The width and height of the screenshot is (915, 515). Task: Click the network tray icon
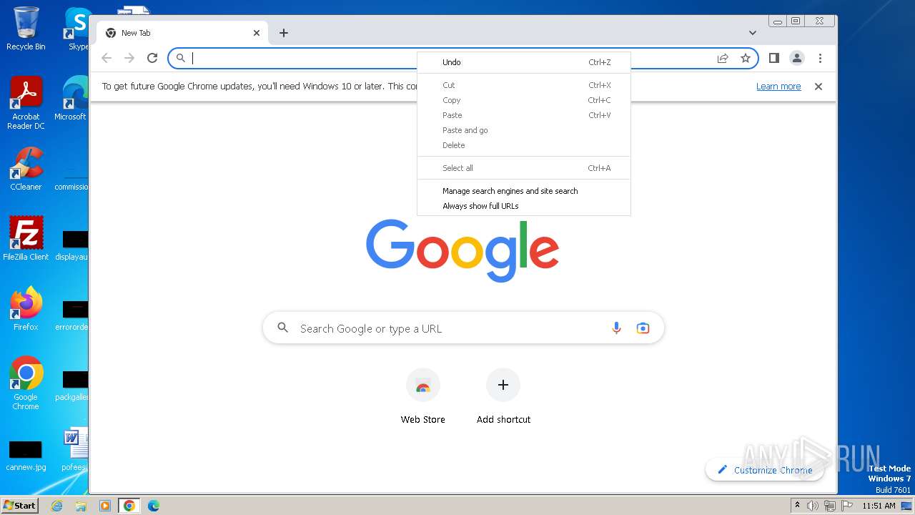[830, 506]
